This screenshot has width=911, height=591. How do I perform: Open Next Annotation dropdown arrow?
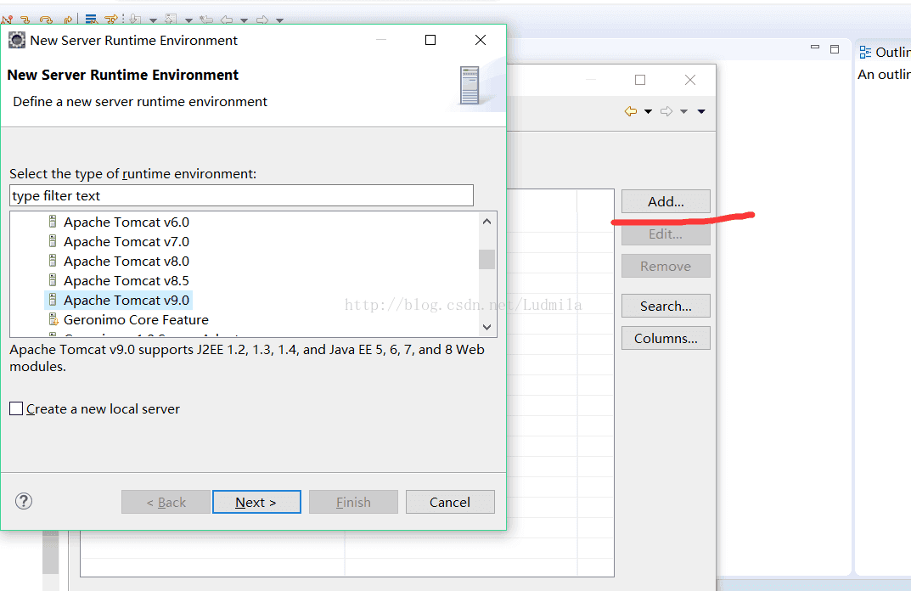pyautogui.click(x=153, y=20)
